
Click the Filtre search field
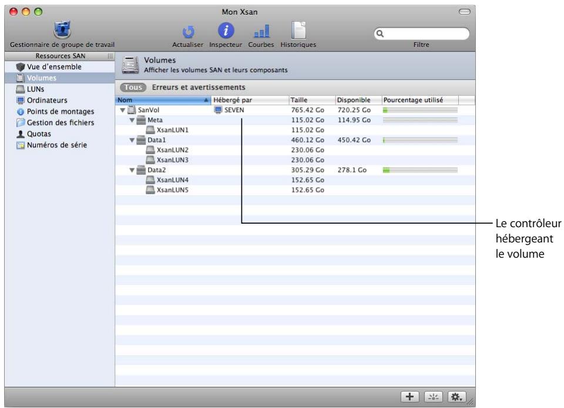421,34
